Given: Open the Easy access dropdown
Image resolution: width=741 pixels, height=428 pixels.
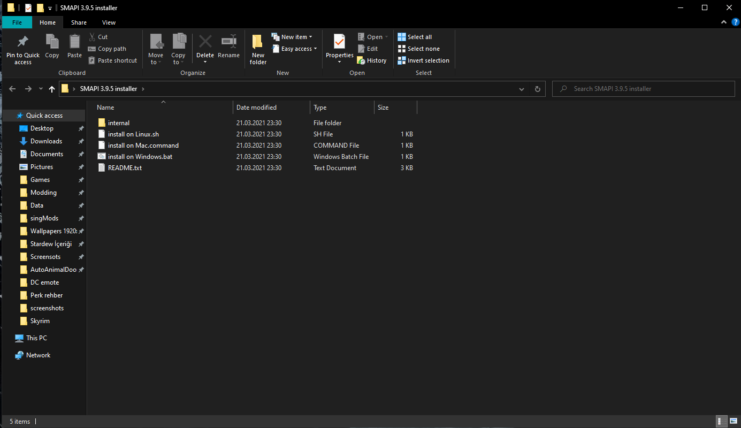Looking at the screenshot, I should 294,49.
